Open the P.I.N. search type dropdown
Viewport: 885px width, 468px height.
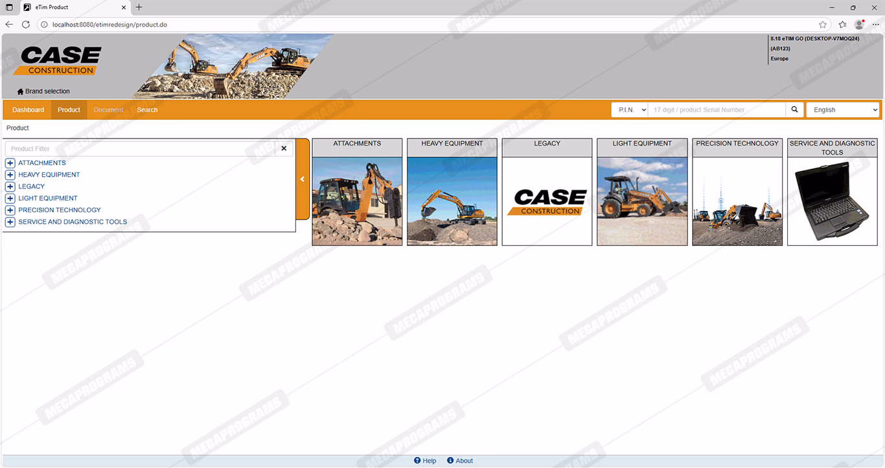tap(629, 110)
